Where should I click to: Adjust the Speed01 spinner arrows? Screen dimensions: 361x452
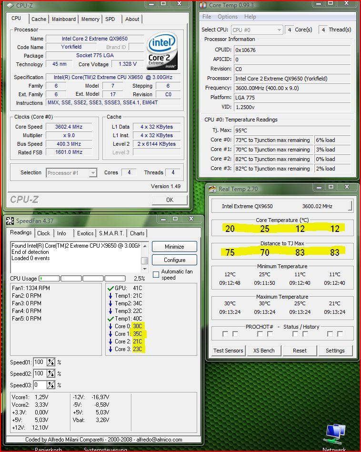(51, 362)
